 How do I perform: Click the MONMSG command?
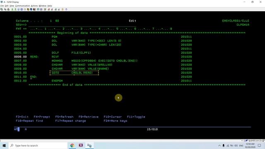(x=57, y=61)
